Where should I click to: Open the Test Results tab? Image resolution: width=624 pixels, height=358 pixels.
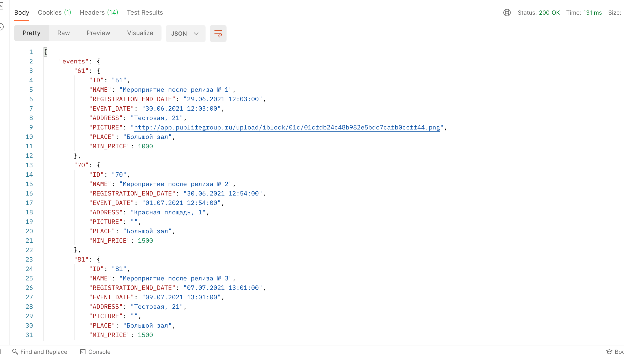pos(145,13)
